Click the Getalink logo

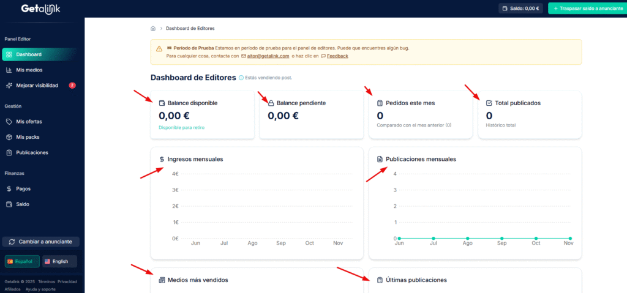point(40,8)
